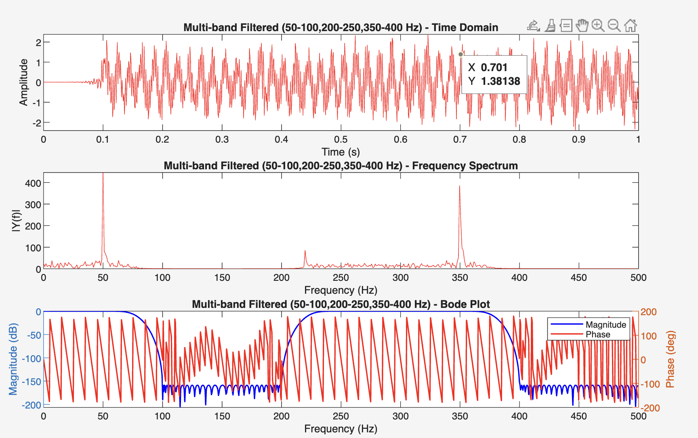Image resolution: width=698 pixels, height=438 pixels.
Task: Click the blue Magnitude line sample in legend
Action: click(x=567, y=324)
